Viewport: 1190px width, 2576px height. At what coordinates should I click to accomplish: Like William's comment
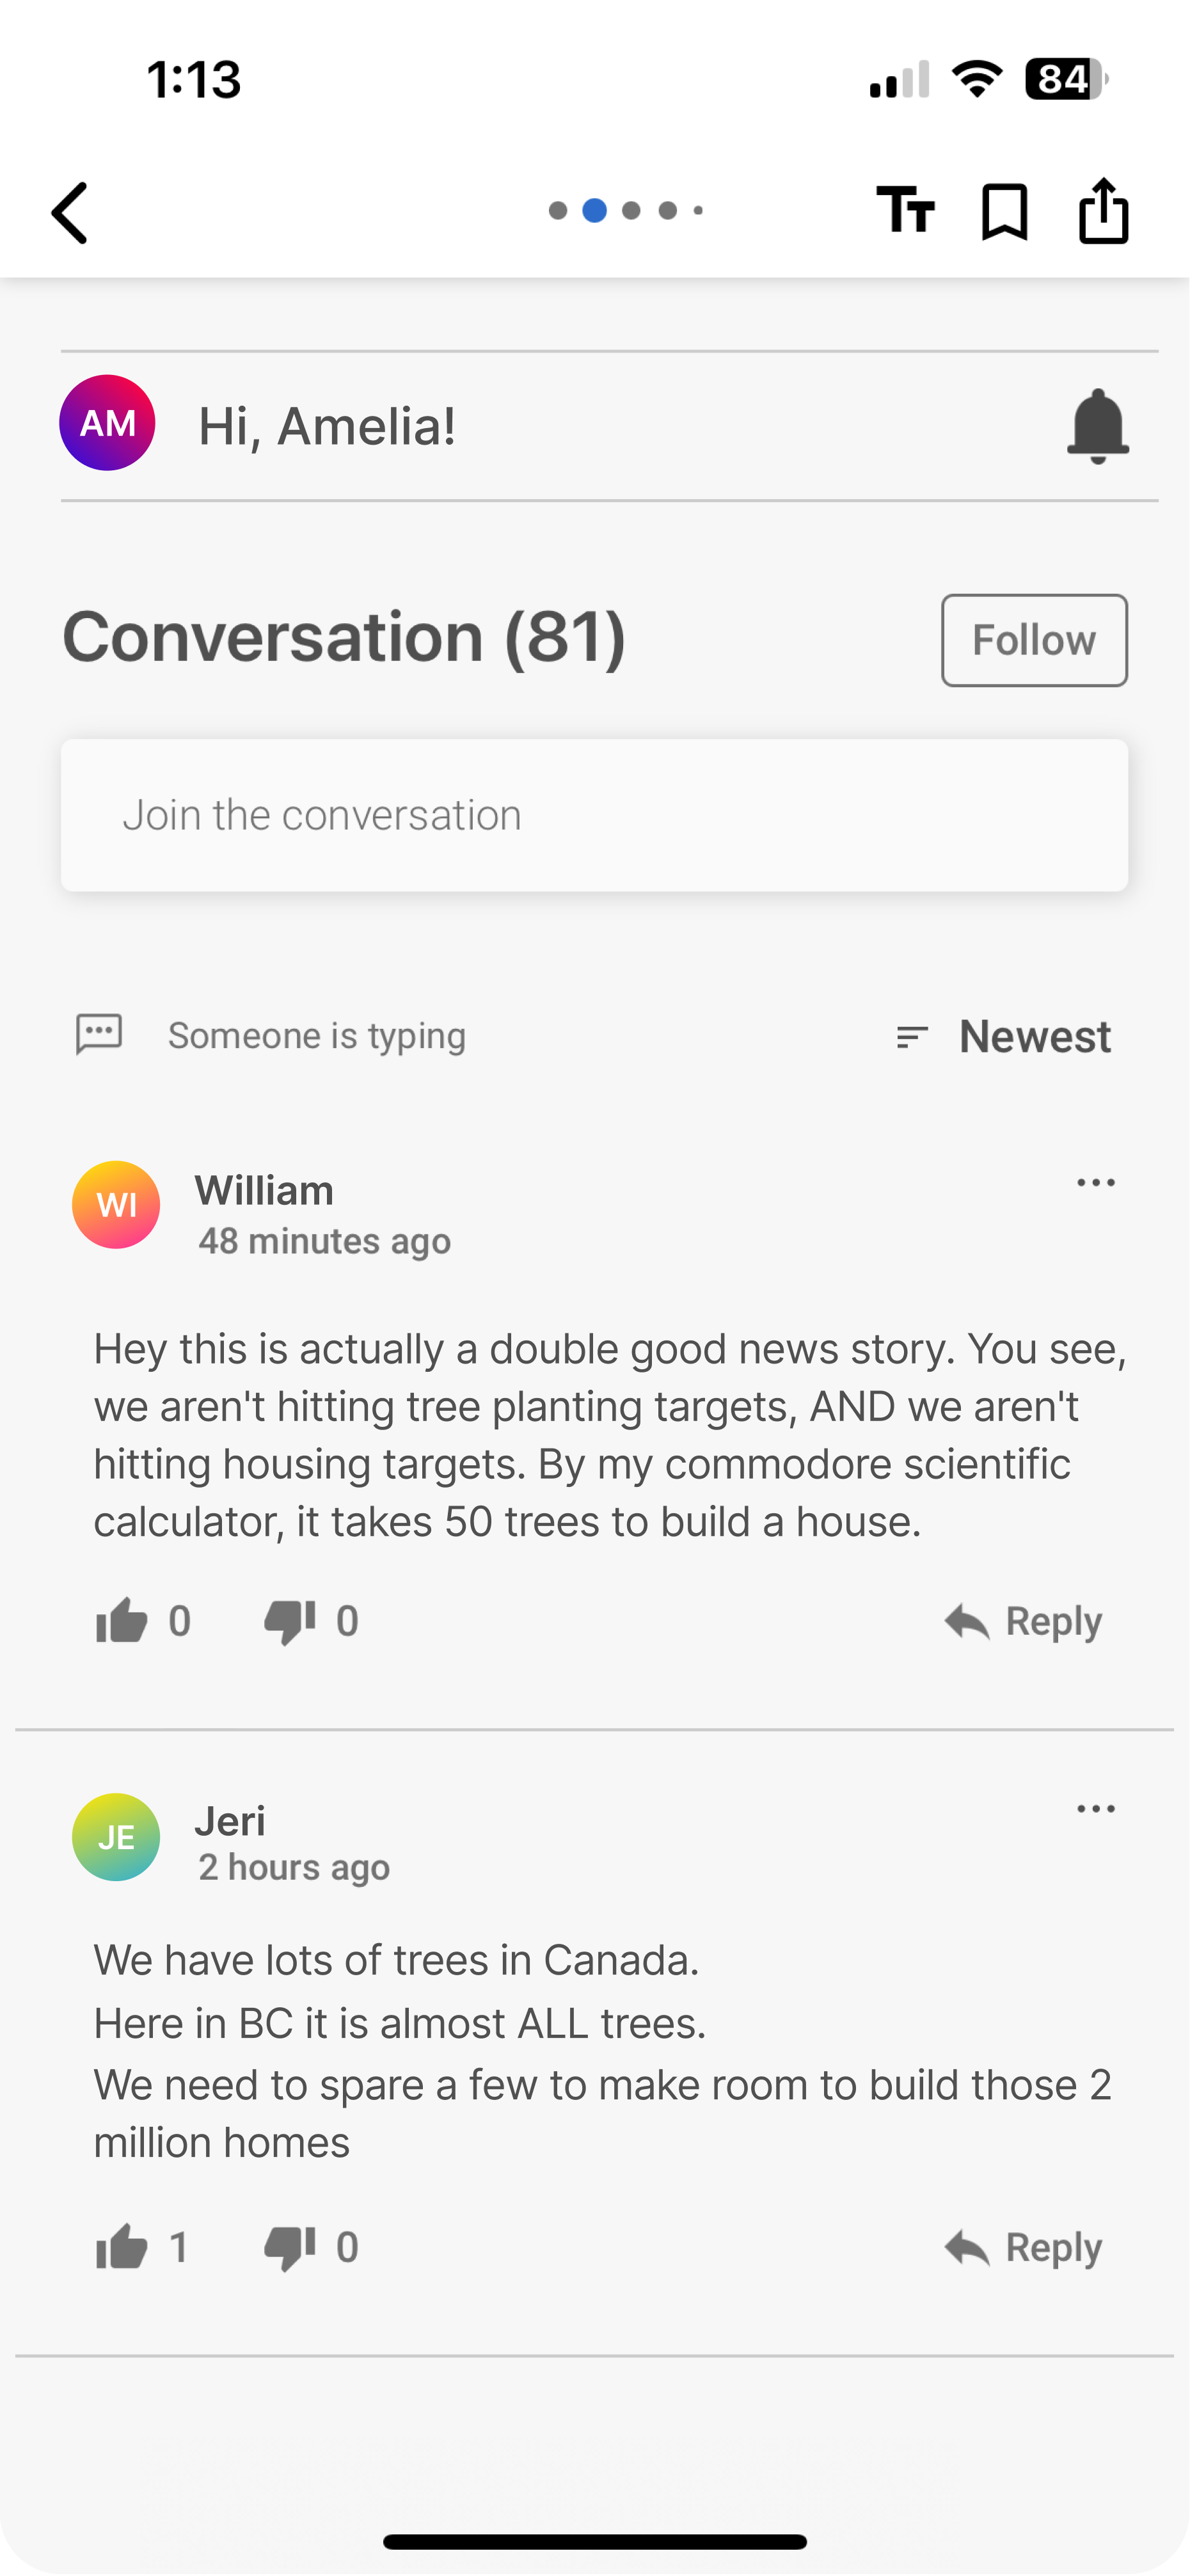(x=122, y=1620)
